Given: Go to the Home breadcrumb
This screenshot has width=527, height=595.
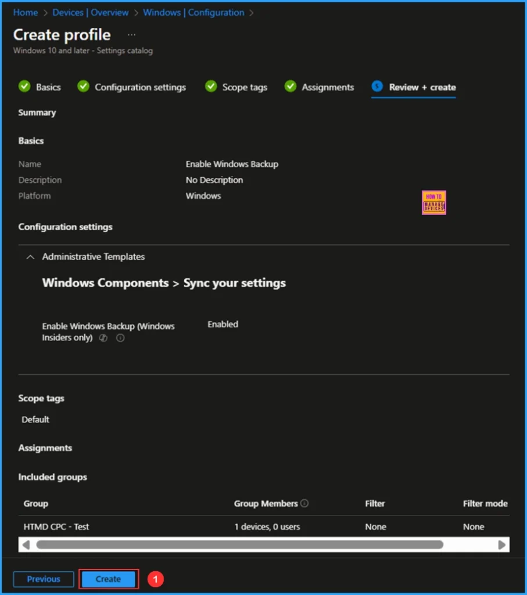Looking at the screenshot, I should click(x=26, y=13).
